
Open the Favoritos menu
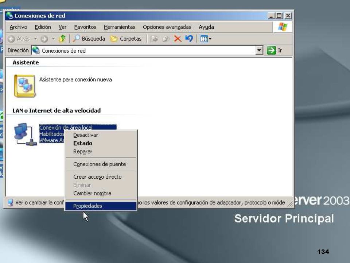click(85, 27)
